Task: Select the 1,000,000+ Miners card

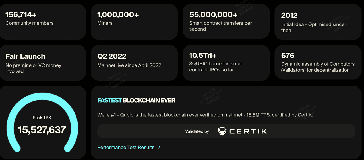Action: click(134, 22)
